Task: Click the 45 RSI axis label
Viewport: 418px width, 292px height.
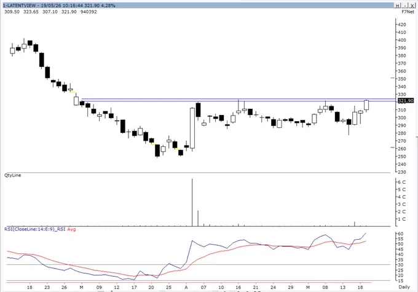Action: tap(400, 250)
